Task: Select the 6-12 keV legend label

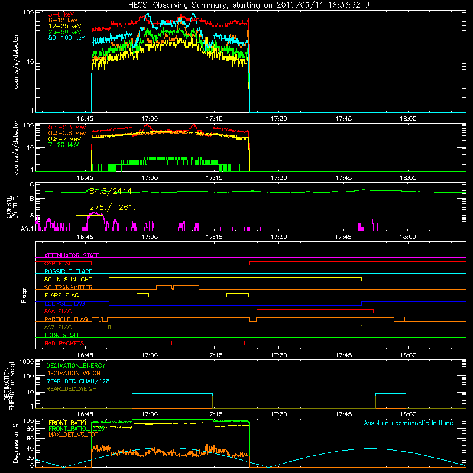Action: (x=63, y=20)
